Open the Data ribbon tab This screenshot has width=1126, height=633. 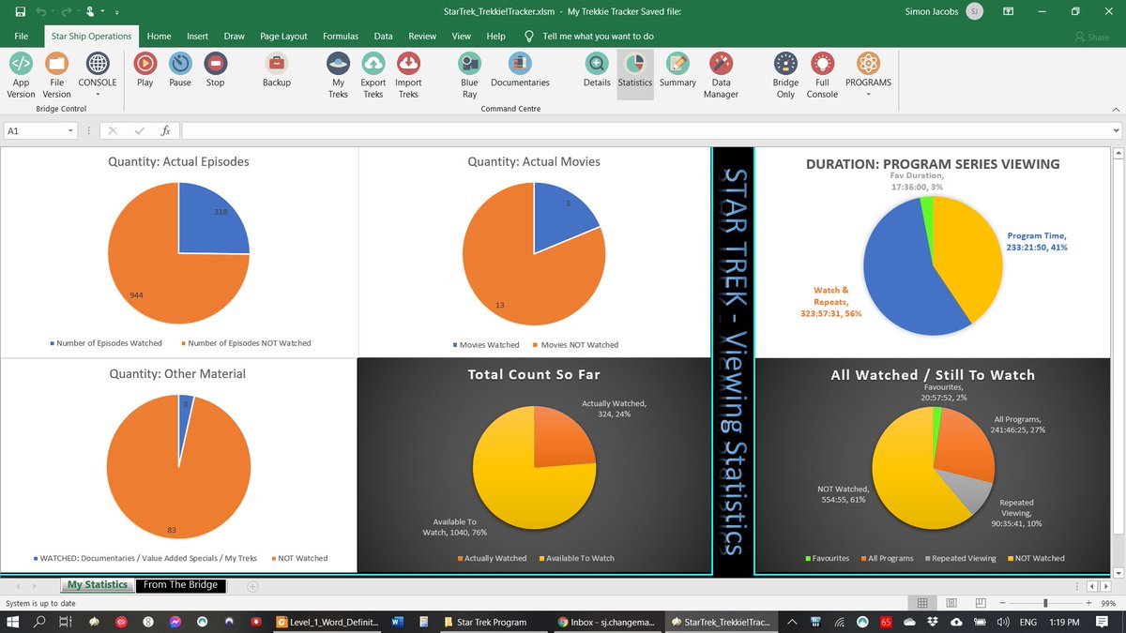(384, 37)
